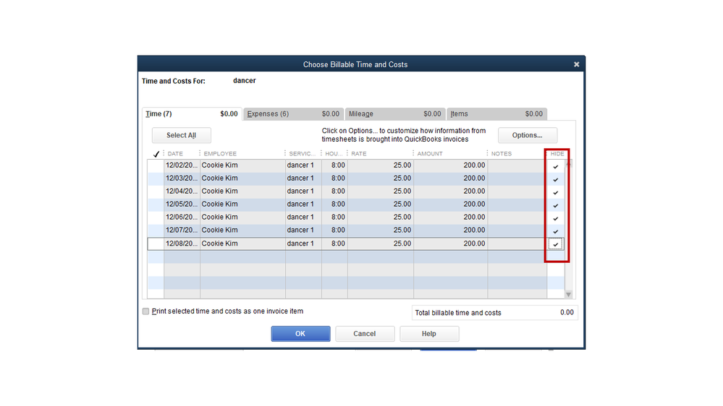
Task: Select the 12/02/20 date cell
Action: (x=182, y=165)
